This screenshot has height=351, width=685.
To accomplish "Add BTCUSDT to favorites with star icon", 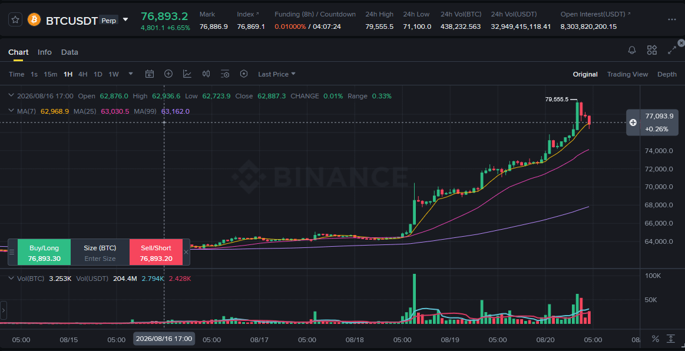I will tap(15, 19).
